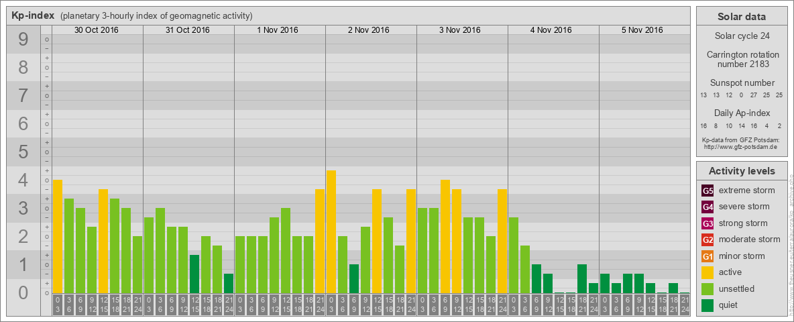Screen dimensions: 794x322
Task: Click the Kp scale number 9
Action: pyautogui.click(x=23, y=40)
